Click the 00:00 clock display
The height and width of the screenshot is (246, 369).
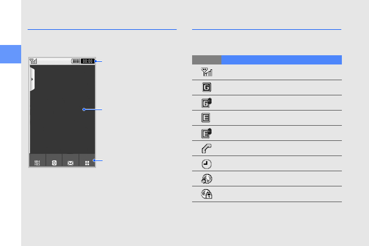tap(88, 61)
